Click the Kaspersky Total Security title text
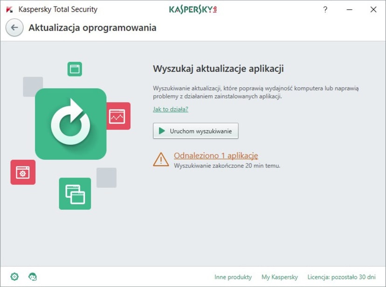This screenshot has height=287, width=386. tap(58, 9)
